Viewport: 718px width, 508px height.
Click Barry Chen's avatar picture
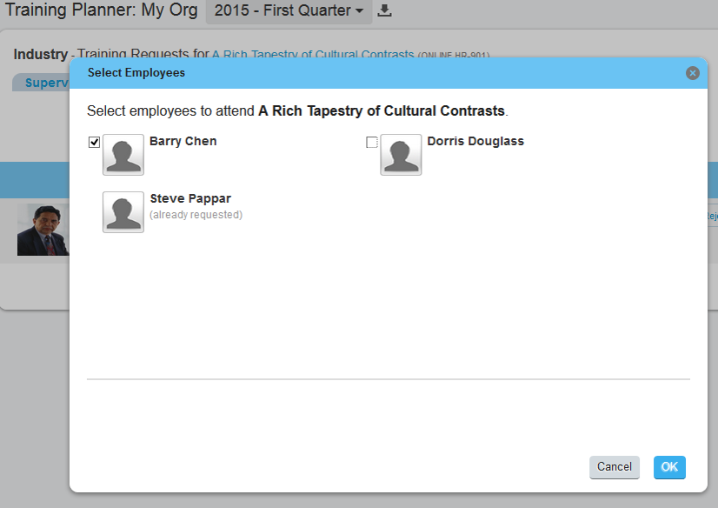pyautogui.click(x=123, y=155)
